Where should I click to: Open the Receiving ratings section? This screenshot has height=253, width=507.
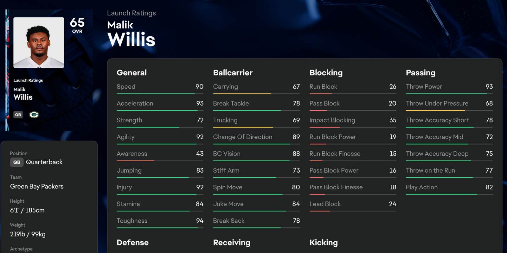click(x=231, y=243)
